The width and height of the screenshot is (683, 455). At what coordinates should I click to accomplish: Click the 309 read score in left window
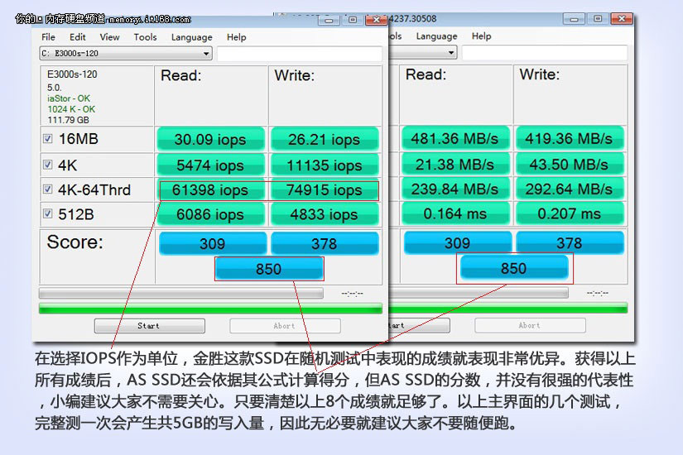213,243
